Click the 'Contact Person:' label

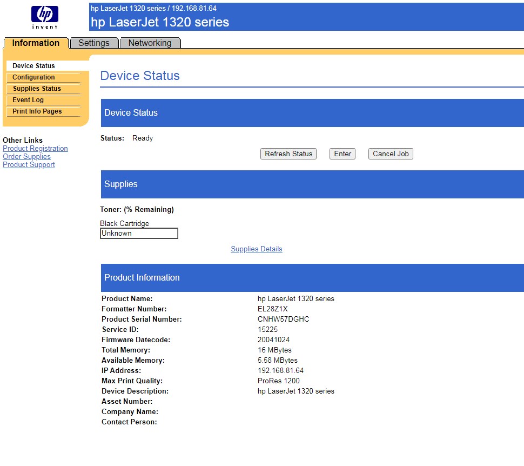(x=129, y=422)
